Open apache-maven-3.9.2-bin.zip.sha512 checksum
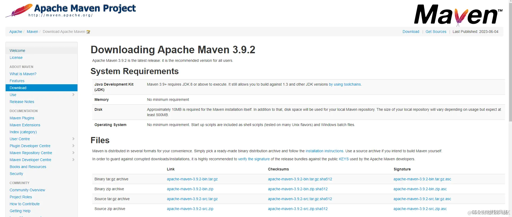Screen dimensions: 512x217 [x=298, y=189]
